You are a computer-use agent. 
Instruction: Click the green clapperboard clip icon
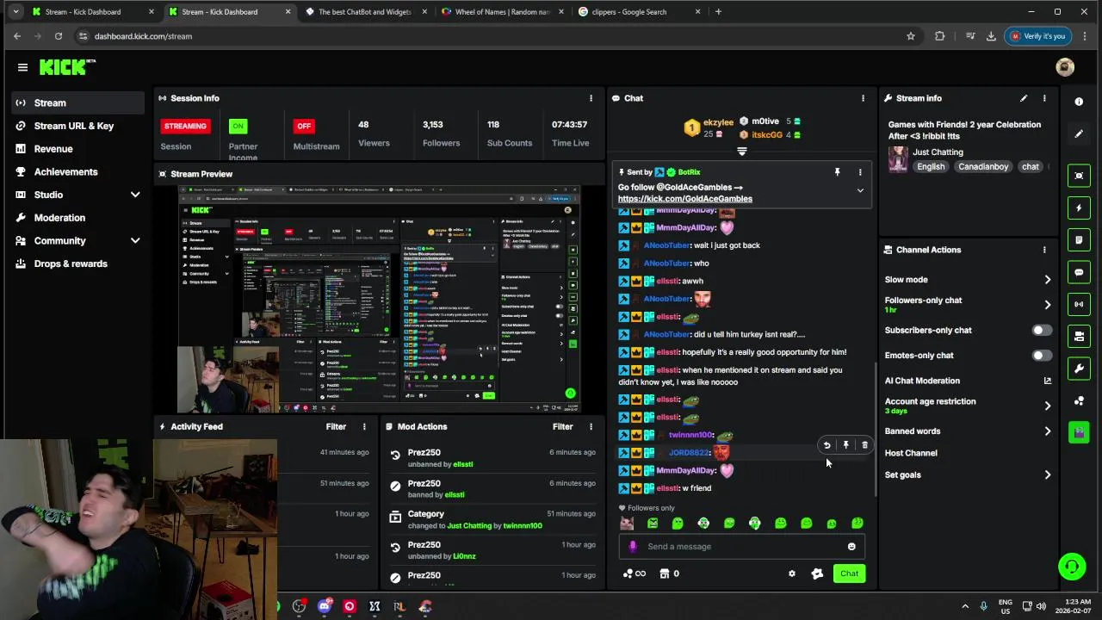[1079, 432]
